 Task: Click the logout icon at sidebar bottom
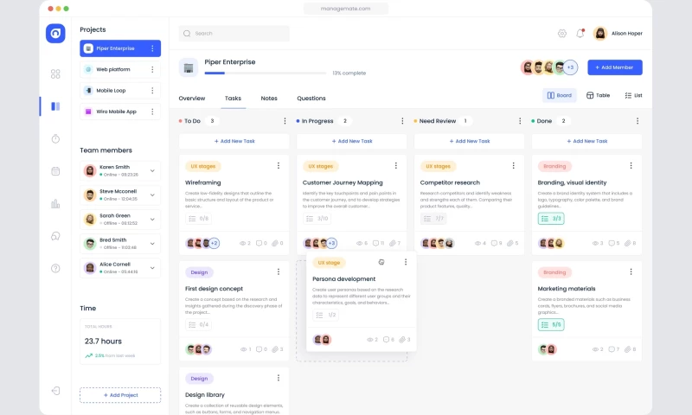pos(55,391)
